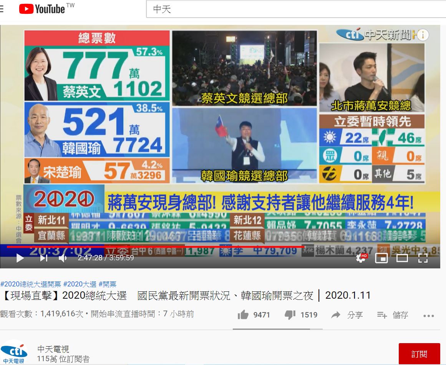Click the 2:47:28 / 3:59:59 time display

point(106,258)
